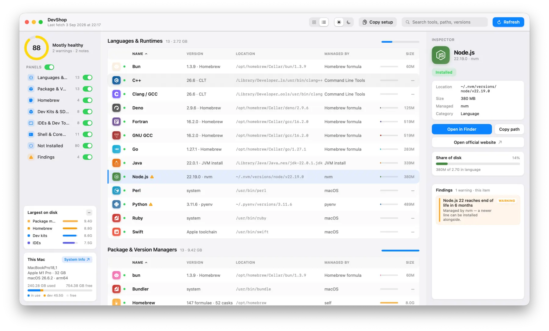Click the Python row icon
The height and width of the screenshot is (331, 549).
pyautogui.click(x=117, y=204)
